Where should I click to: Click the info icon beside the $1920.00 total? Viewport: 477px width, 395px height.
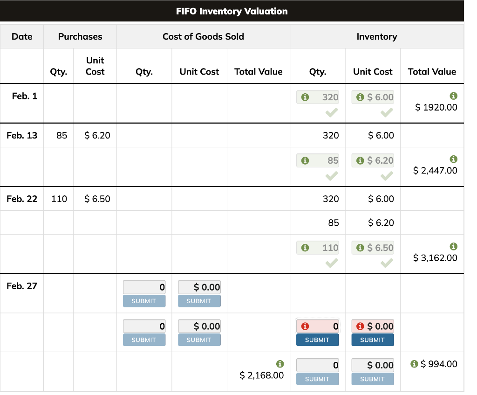point(454,95)
